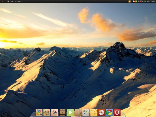Launch the green play button media player
The image size is (156, 117).
click(x=70, y=112)
